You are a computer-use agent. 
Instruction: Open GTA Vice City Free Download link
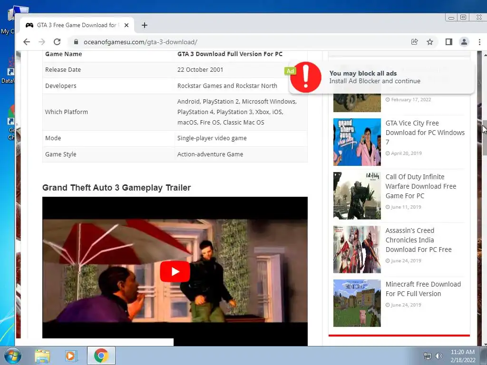425,133
